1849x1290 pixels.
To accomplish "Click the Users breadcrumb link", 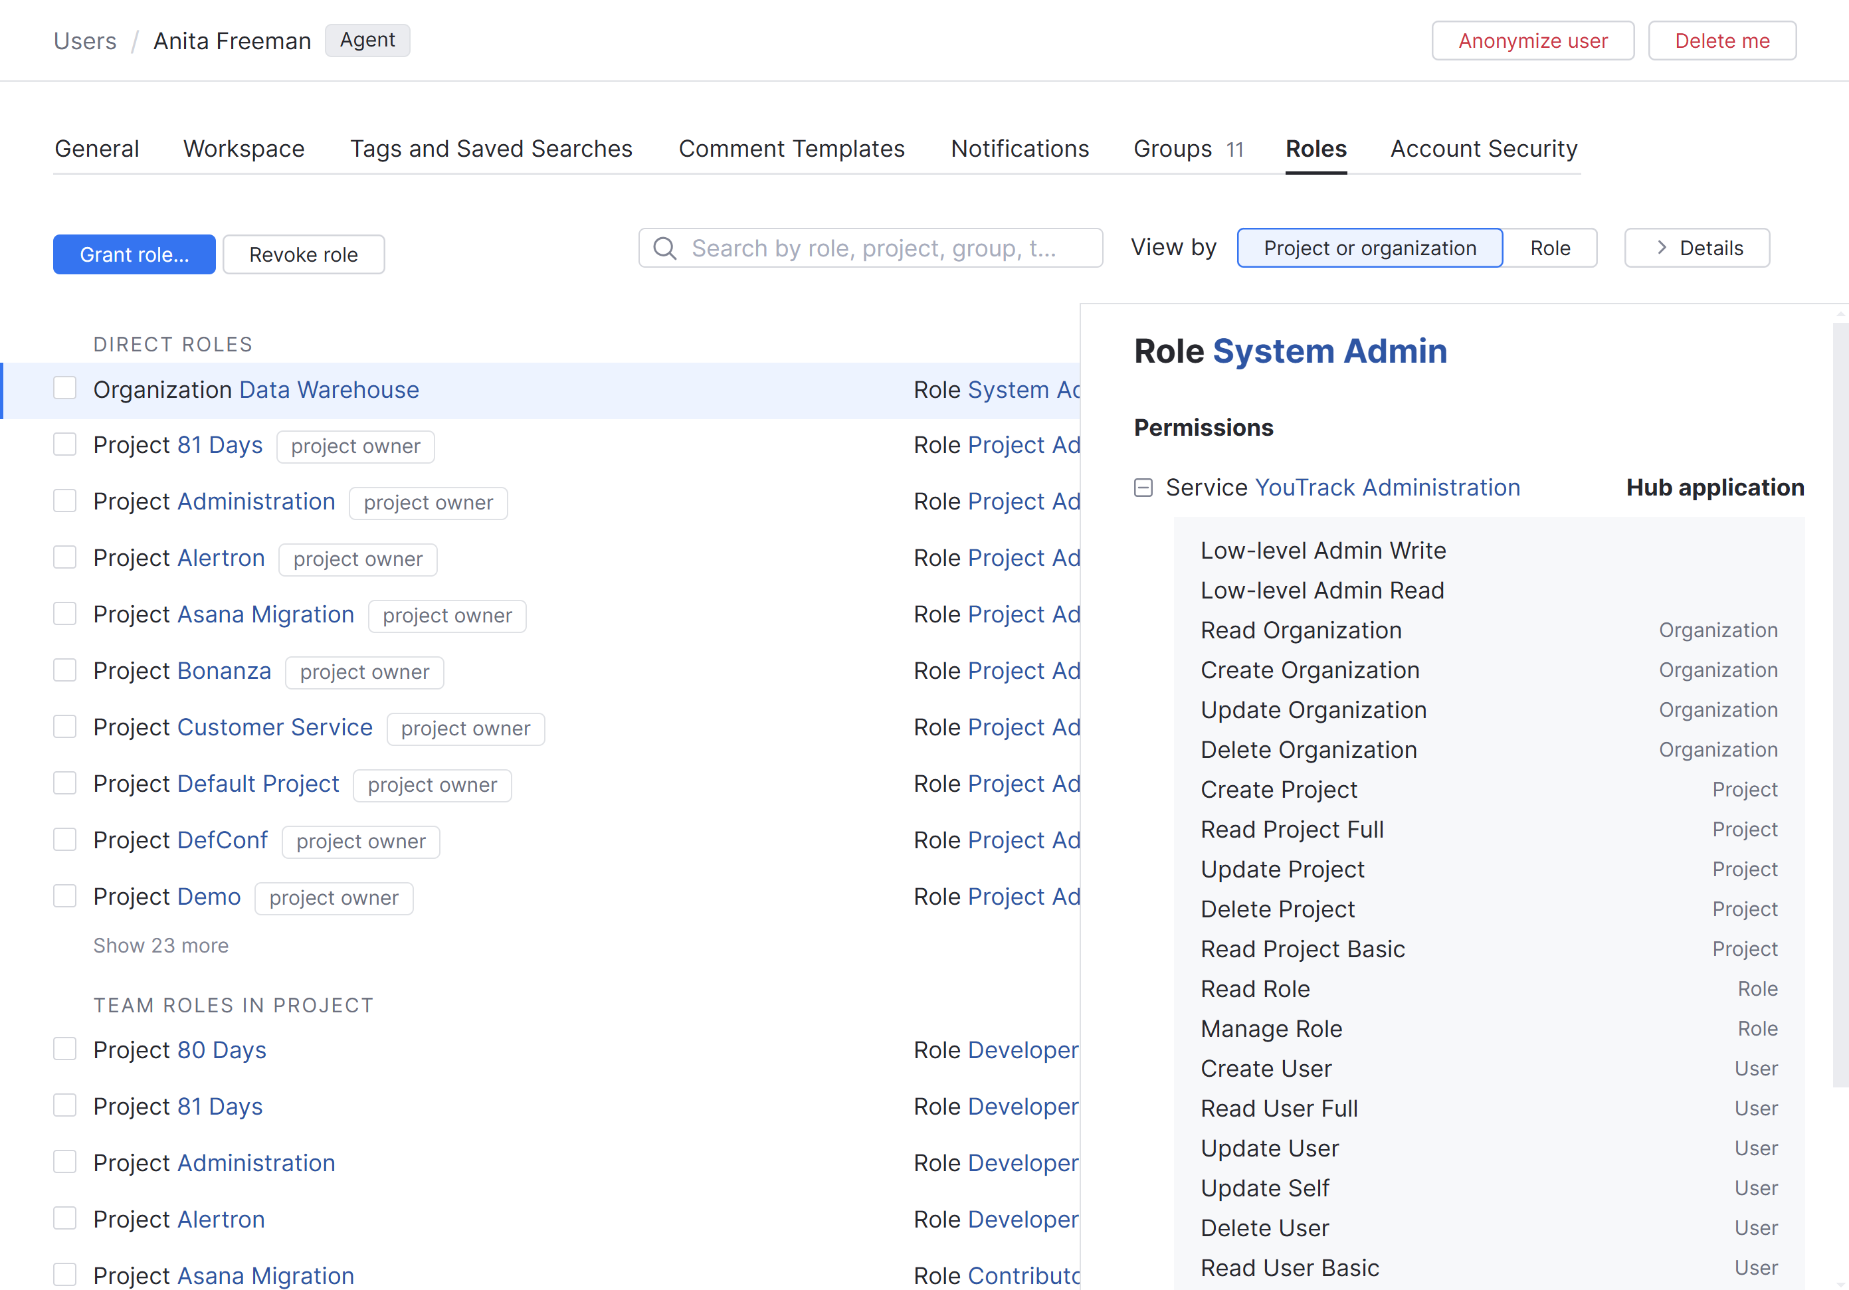I will [84, 41].
